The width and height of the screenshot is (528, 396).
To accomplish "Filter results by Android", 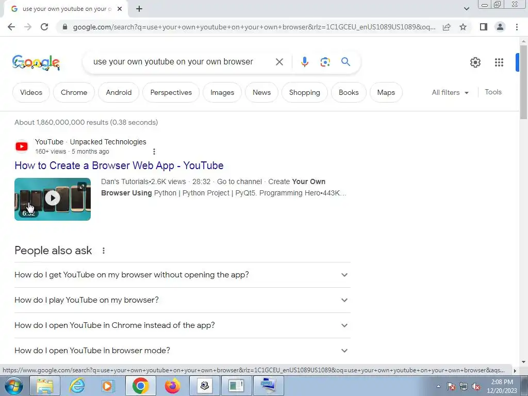I will pyautogui.click(x=119, y=92).
